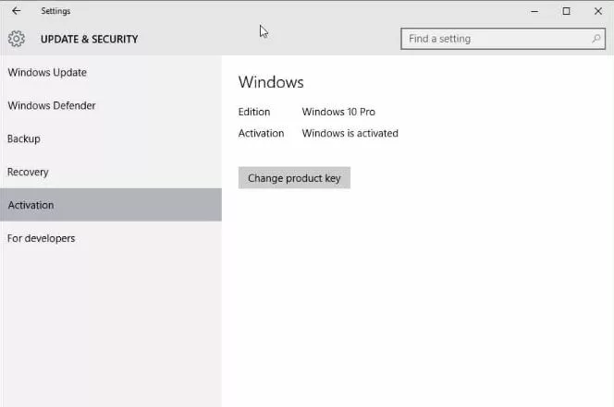The image size is (614, 407).
Task: Click Change product key button
Action: [x=294, y=178]
